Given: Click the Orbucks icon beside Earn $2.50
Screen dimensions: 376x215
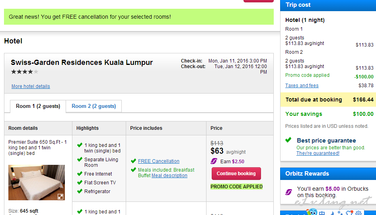Looking at the screenshot, I should click(214, 161).
